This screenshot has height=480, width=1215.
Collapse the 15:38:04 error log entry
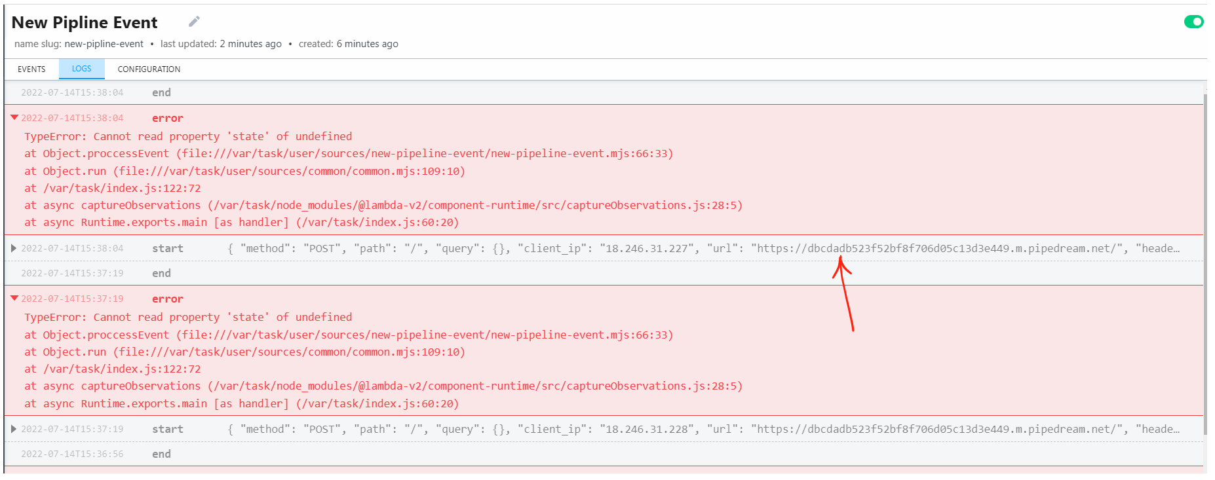[13, 118]
